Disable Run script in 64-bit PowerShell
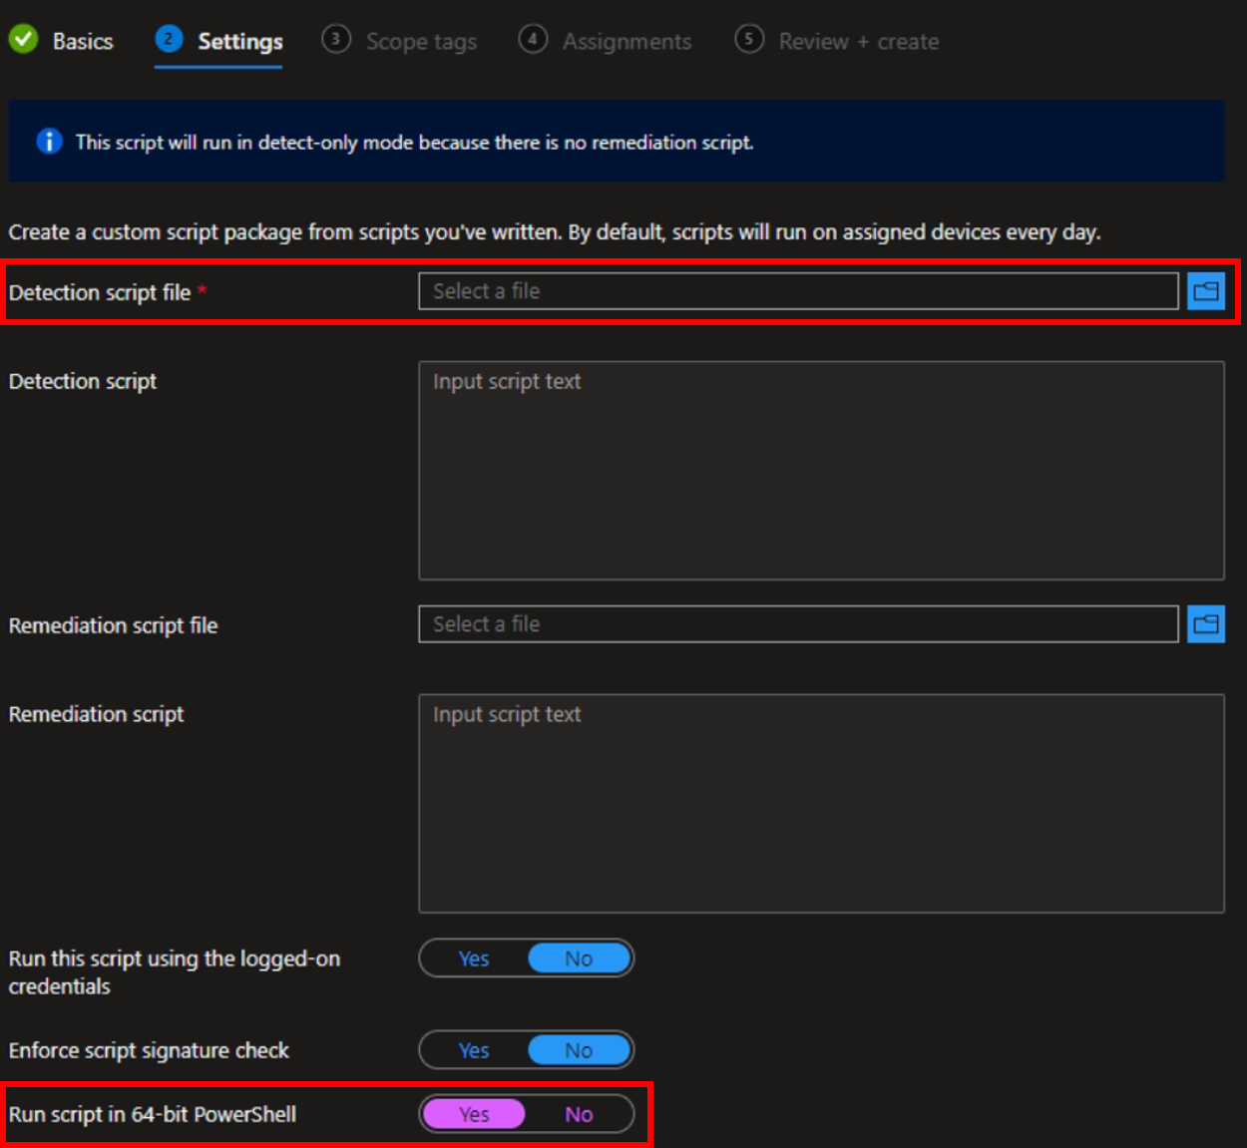The width and height of the screenshot is (1247, 1148). [580, 1114]
